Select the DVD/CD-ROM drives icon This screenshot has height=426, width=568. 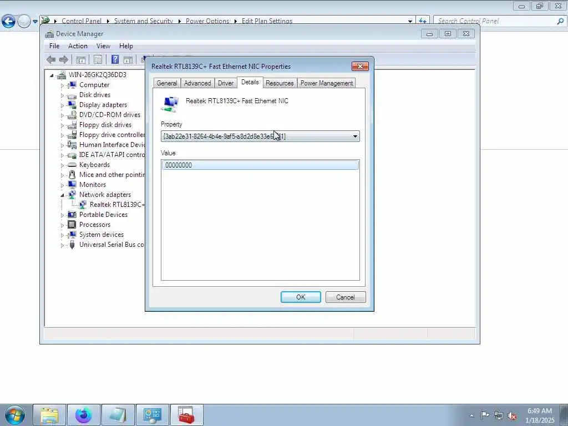click(72, 115)
